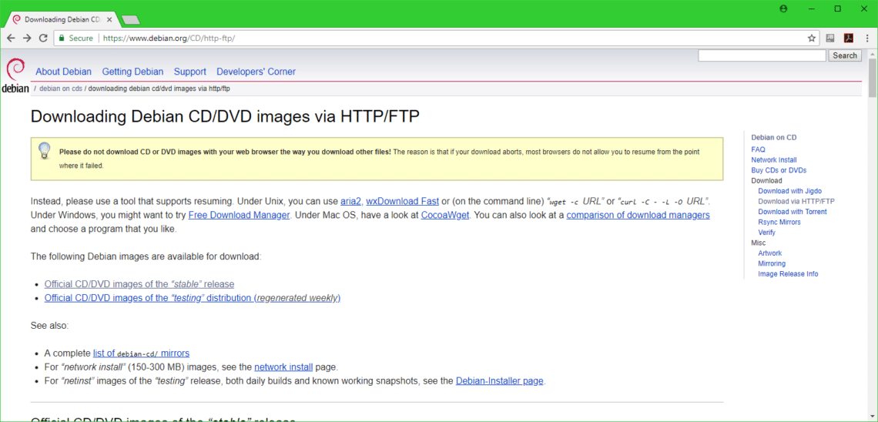Viewport: 878px width, 422px height.
Task: Click the 'debian on cds' breadcrumb
Action: pyautogui.click(x=61, y=89)
